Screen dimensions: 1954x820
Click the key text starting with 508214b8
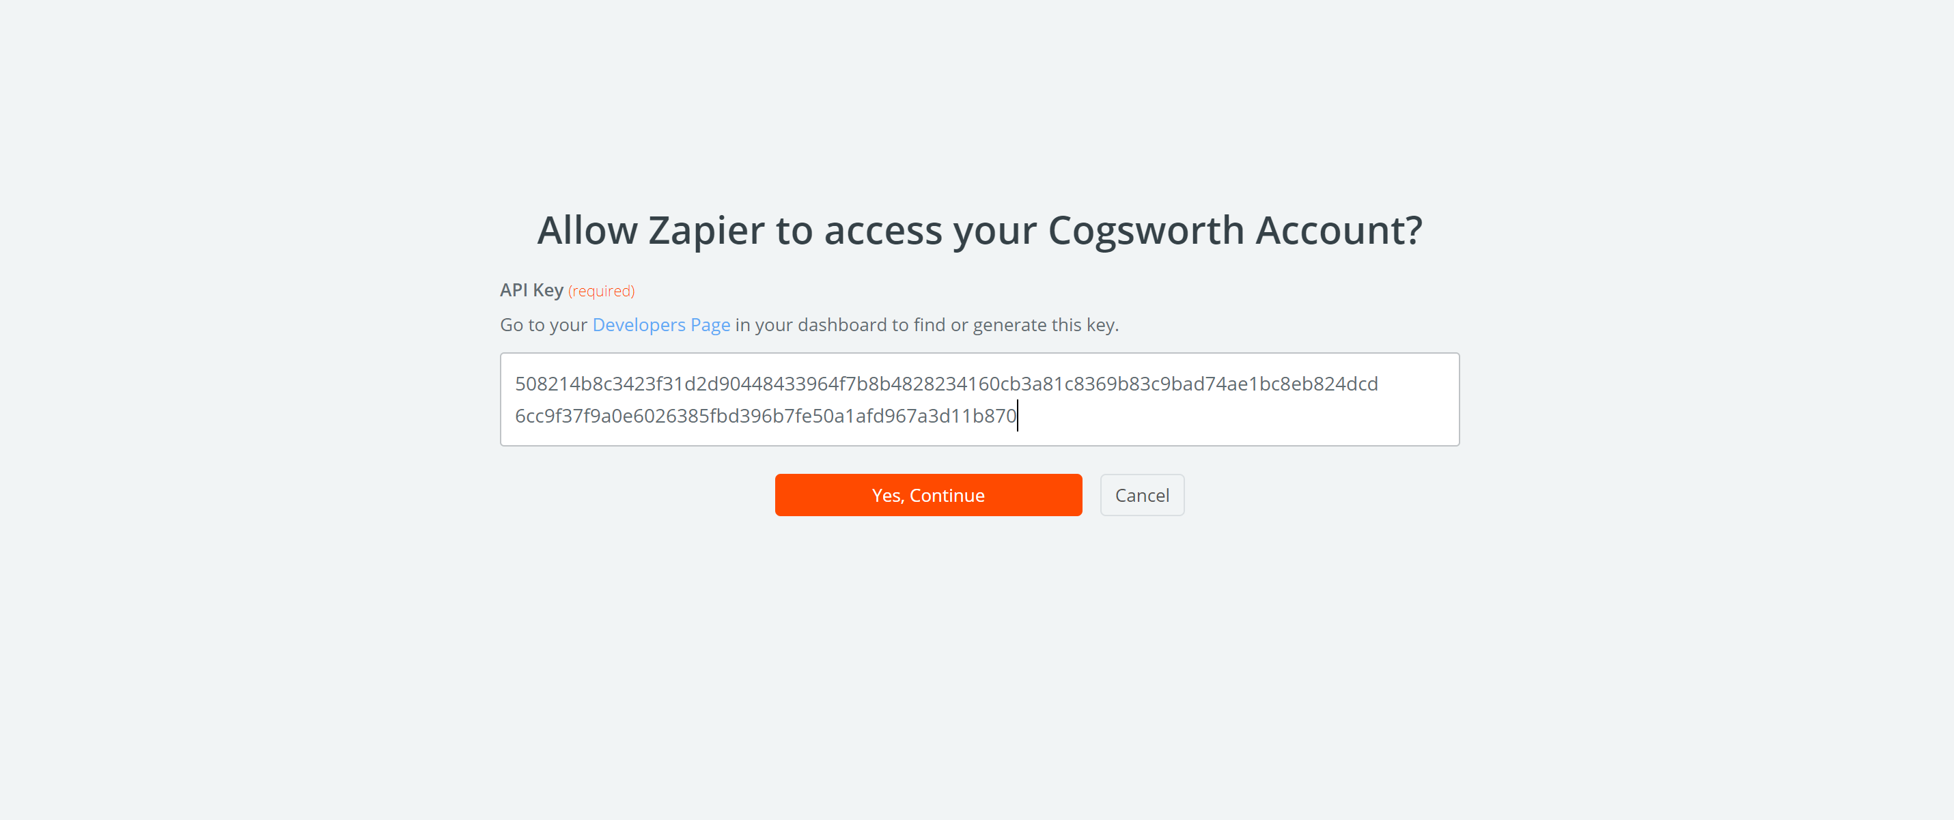tap(946, 384)
